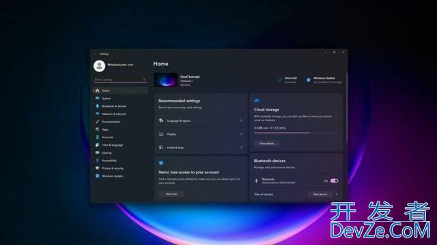The width and height of the screenshot is (437, 245).
Task: Click the Add now recovery button
Action: click(x=171, y=194)
